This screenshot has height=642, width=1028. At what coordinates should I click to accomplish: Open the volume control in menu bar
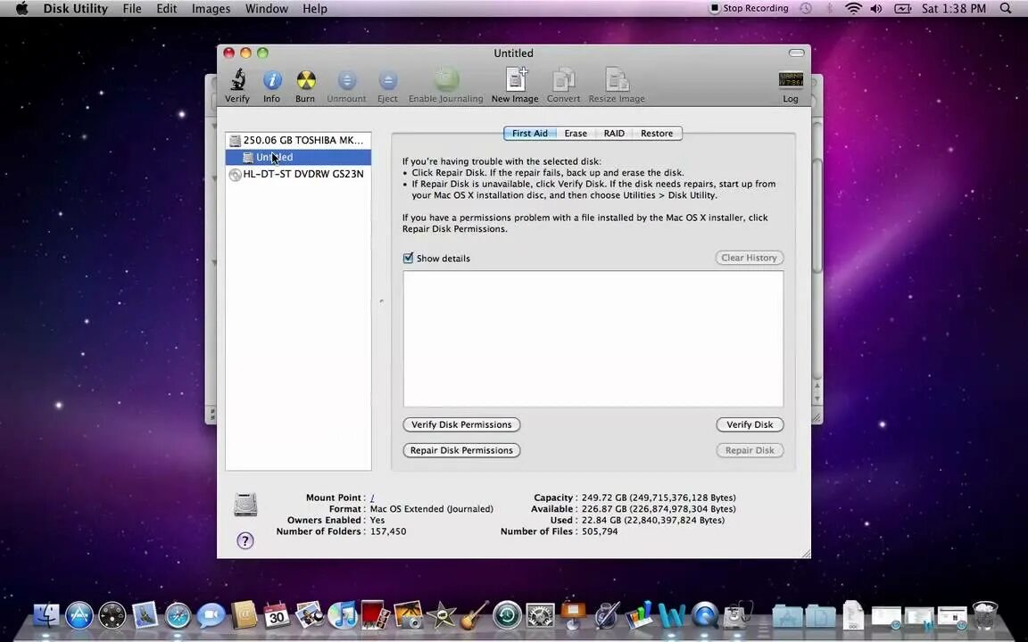pos(876,9)
